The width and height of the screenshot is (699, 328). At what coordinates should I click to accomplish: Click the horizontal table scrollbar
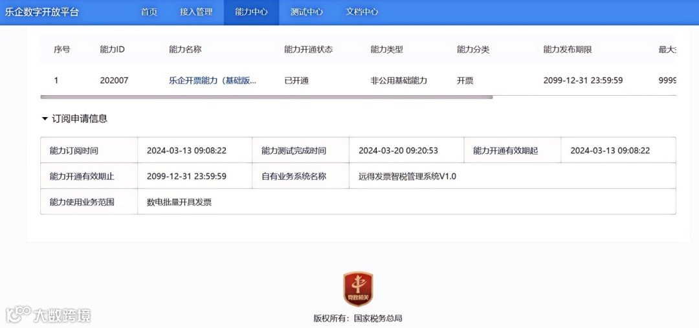click(x=267, y=96)
